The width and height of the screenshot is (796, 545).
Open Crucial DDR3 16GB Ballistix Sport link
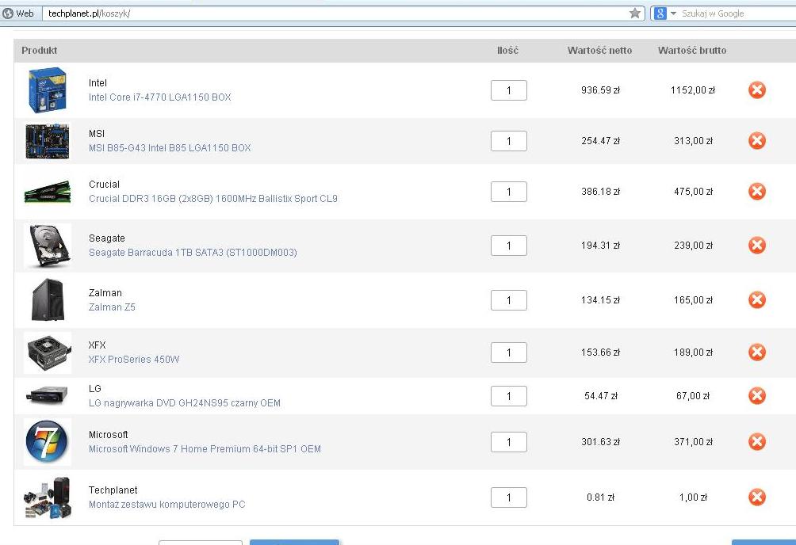click(x=213, y=199)
